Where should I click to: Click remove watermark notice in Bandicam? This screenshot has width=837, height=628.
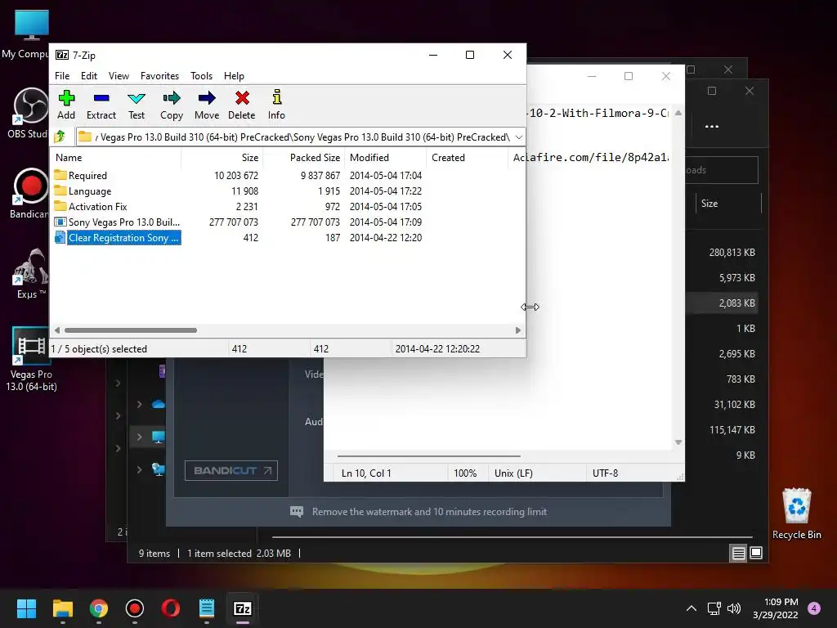click(x=418, y=512)
